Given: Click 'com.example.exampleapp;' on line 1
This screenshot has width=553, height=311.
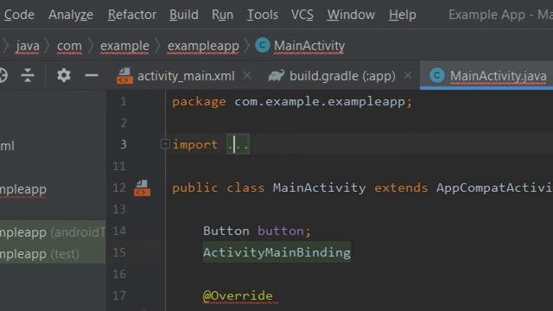Looking at the screenshot, I should click(323, 102).
